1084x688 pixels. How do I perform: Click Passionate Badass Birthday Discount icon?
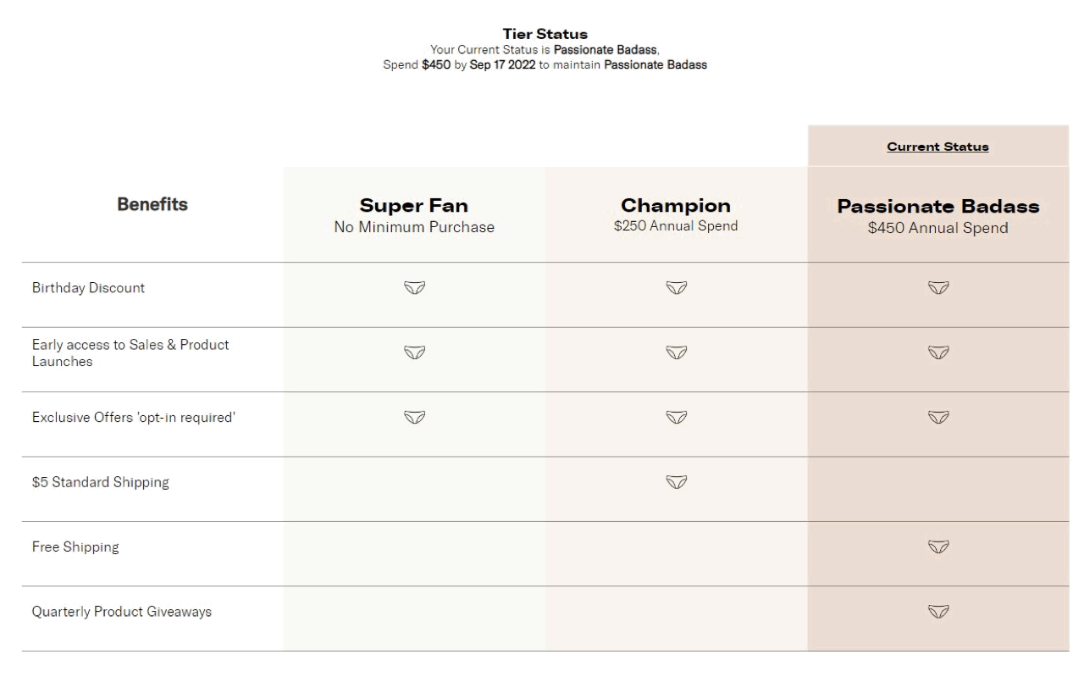tap(937, 288)
